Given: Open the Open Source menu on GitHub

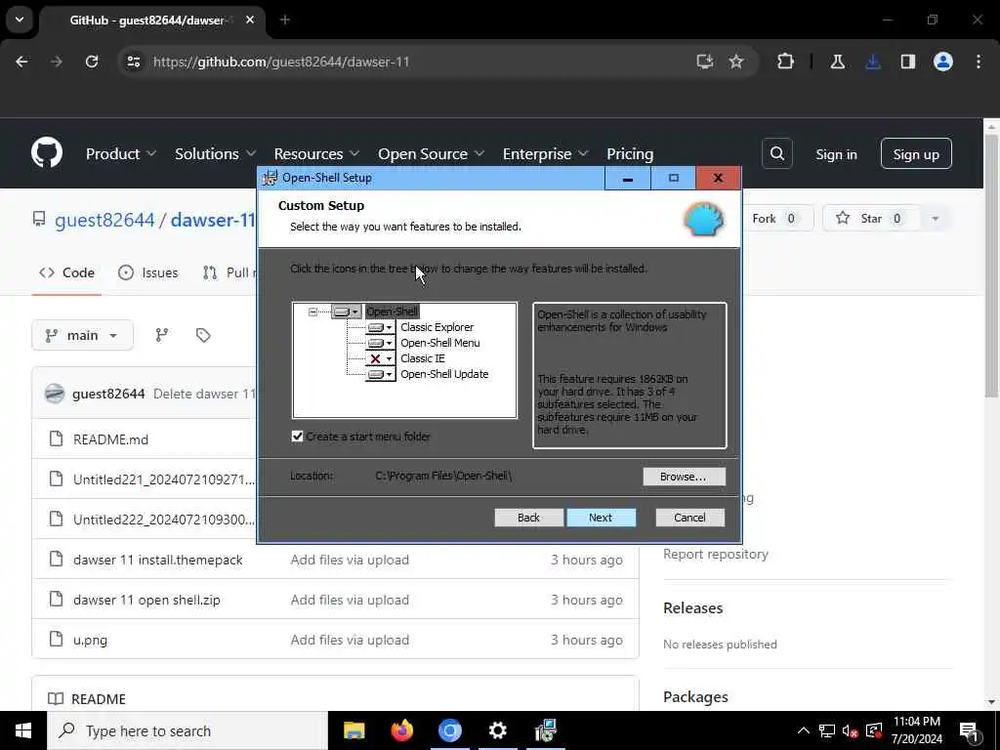Looking at the screenshot, I should [431, 153].
